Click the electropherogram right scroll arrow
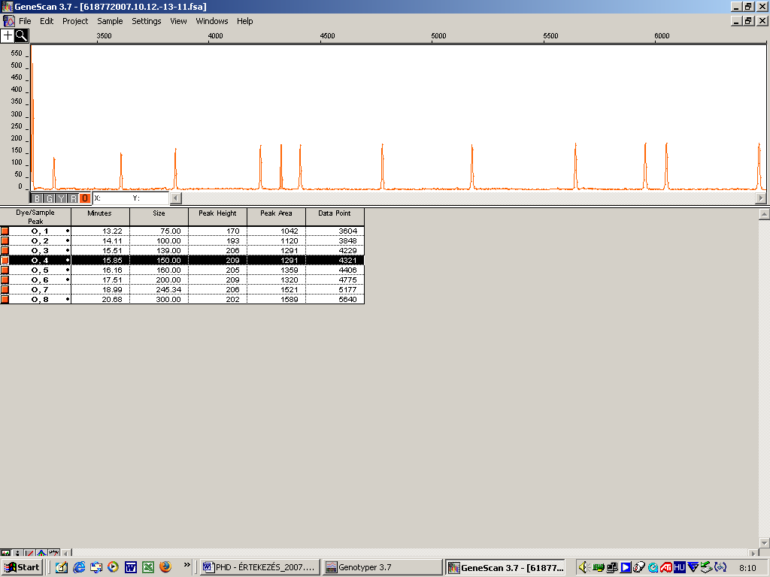This screenshot has width=770, height=577. [x=761, y=198]
